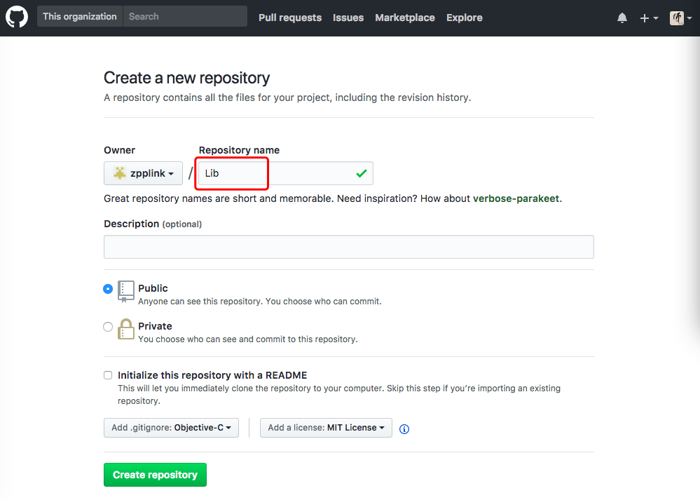Image resolution: width=700 pixels, height=500 pixels.
Task: Open the Marketplace page
Action: coord(405,18)
